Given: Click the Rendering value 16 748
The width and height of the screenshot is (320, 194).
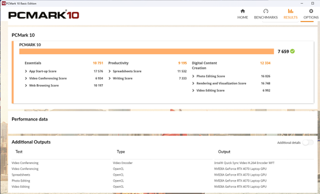Looking at the screenshot, I should click(266, 83).
